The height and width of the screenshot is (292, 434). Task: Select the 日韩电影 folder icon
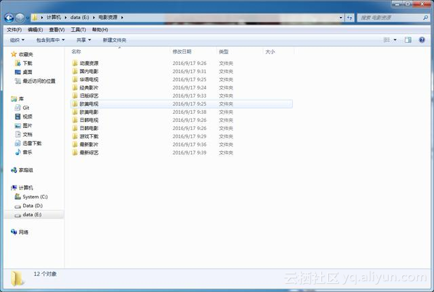point(75,128)
